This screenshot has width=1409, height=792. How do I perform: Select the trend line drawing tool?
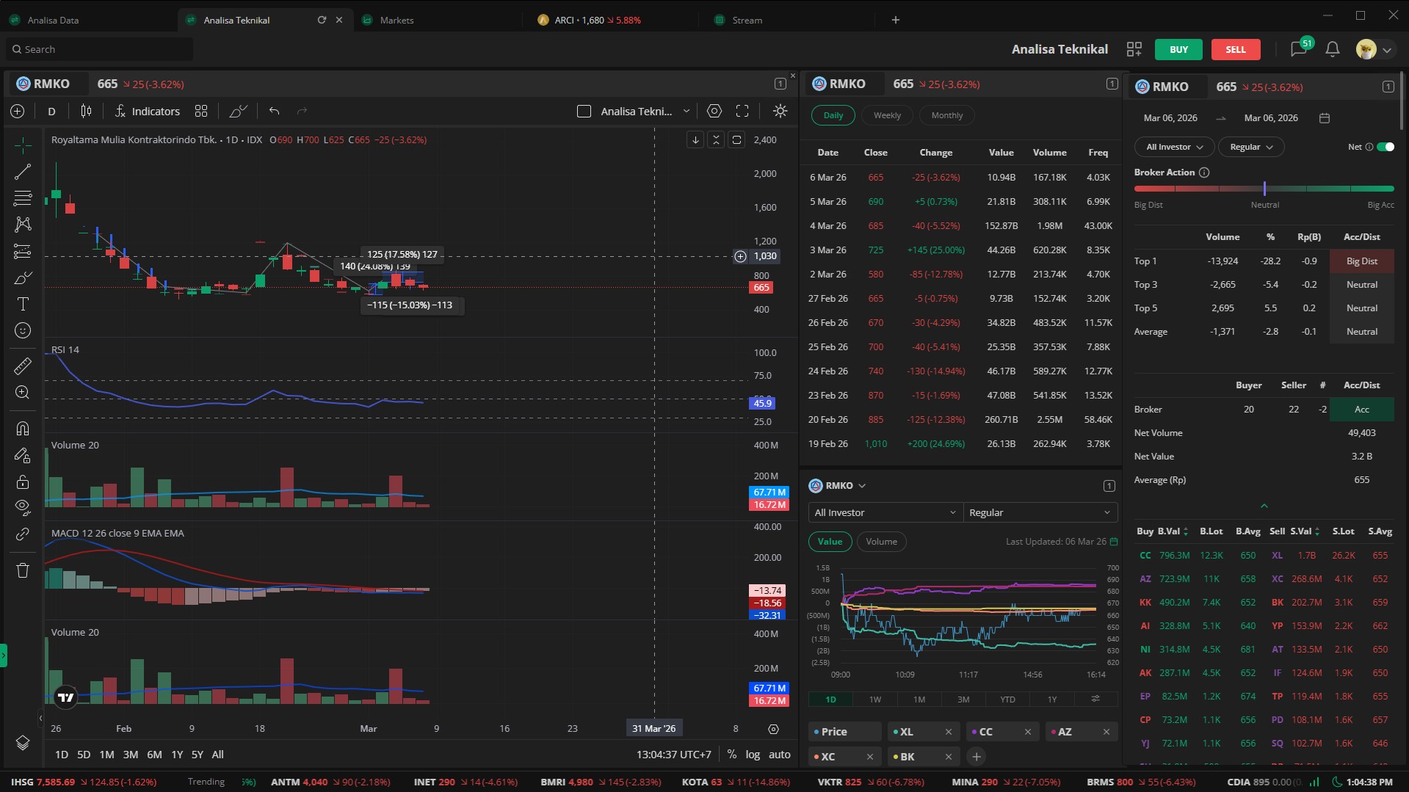tap(23, 172)
